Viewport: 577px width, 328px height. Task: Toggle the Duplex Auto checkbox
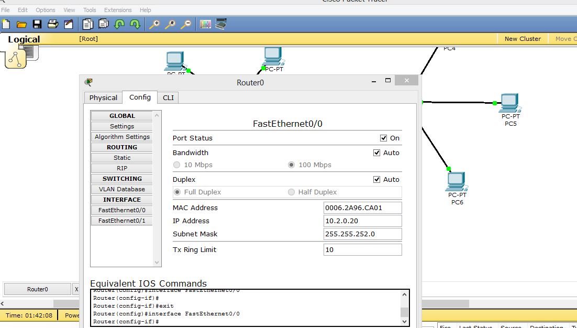coord(376,180)
